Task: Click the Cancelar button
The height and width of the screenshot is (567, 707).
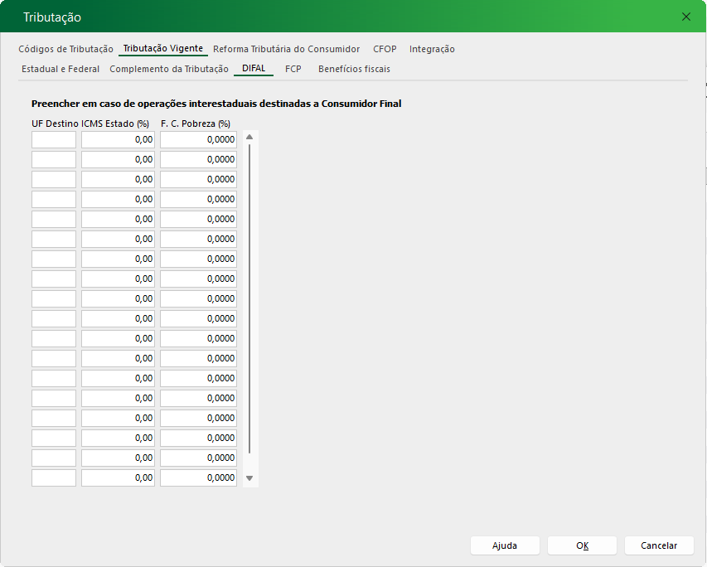Action: [659, 545]
